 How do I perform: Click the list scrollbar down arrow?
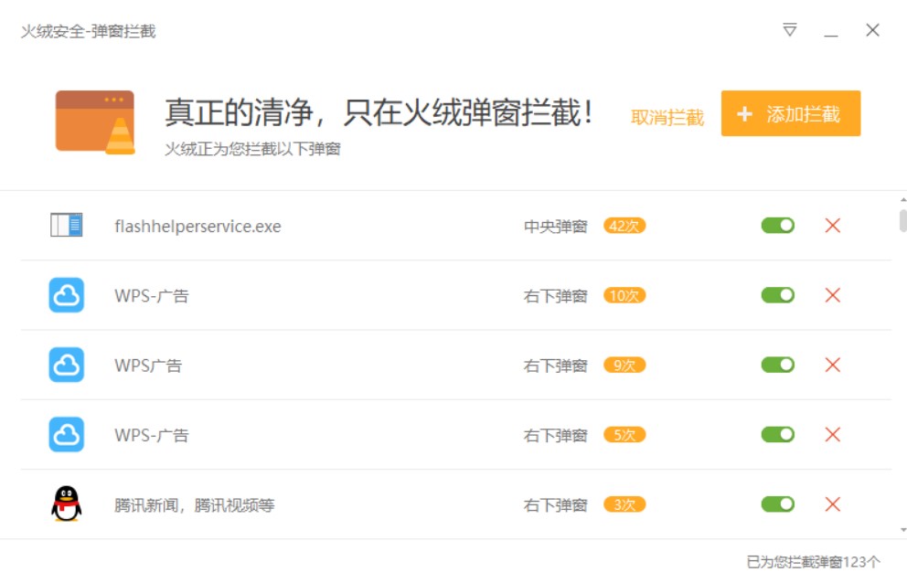(x=903, y=530)
